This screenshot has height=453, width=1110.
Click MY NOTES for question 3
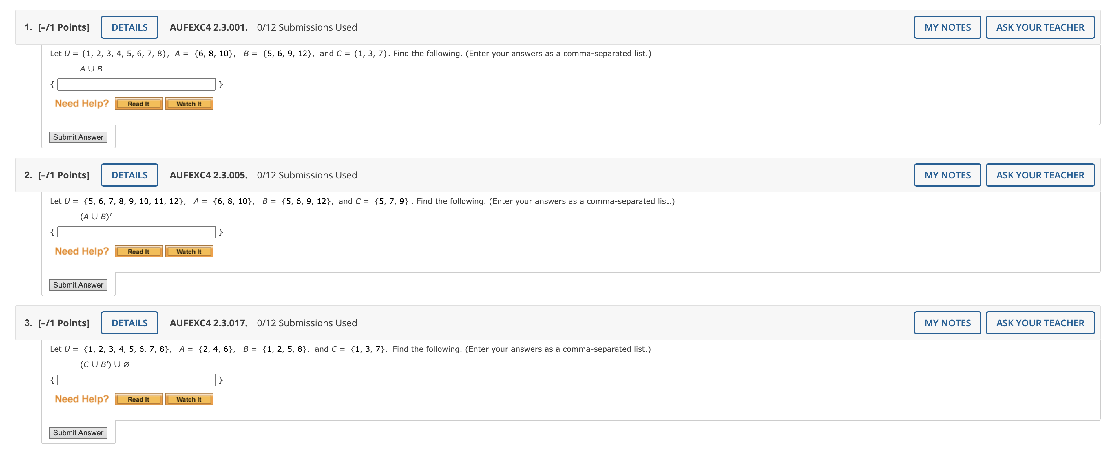(x=947, y=322)
